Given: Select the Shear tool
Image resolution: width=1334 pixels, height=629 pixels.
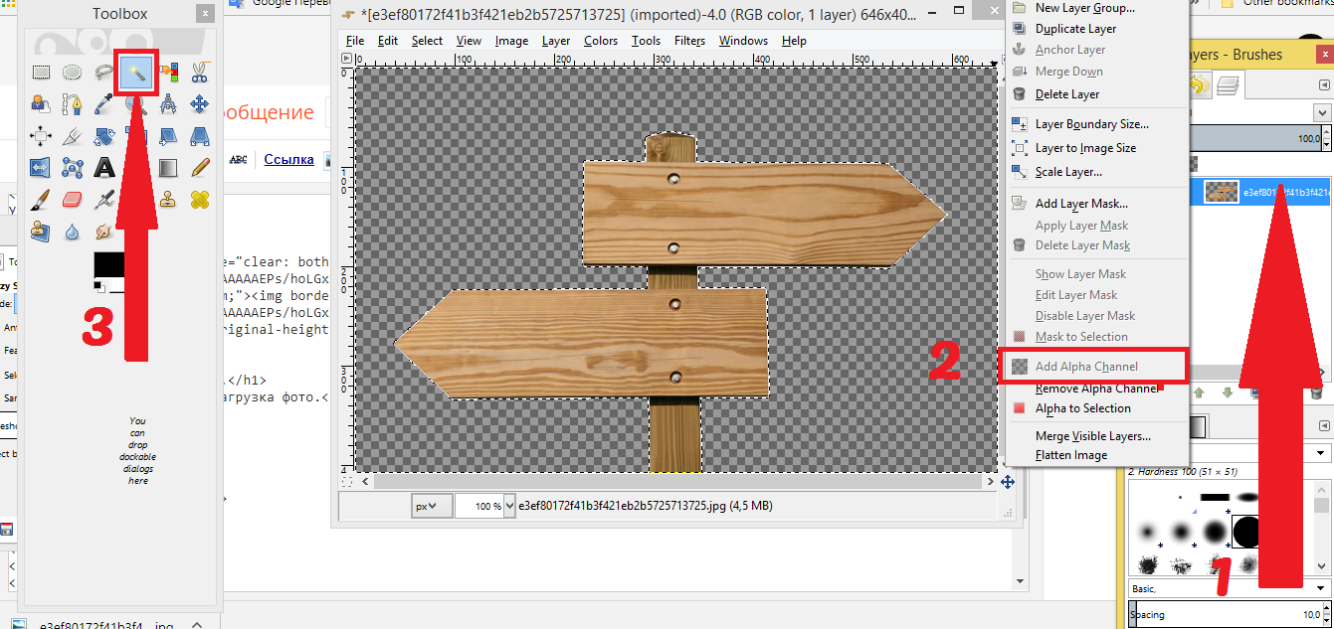Looking at the screenshot, I should [x=168, y=135].
